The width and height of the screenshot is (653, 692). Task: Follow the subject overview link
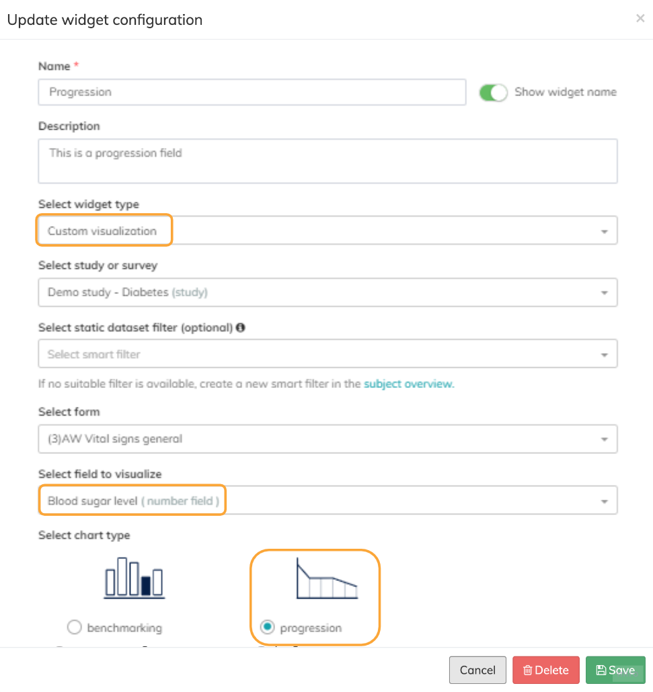tap(409, 385)
